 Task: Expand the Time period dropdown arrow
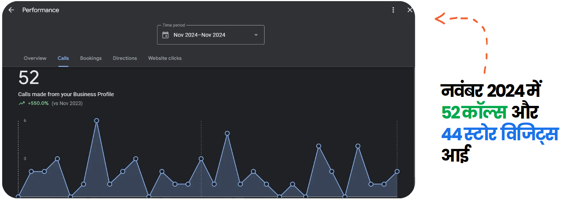pos(256,35)
